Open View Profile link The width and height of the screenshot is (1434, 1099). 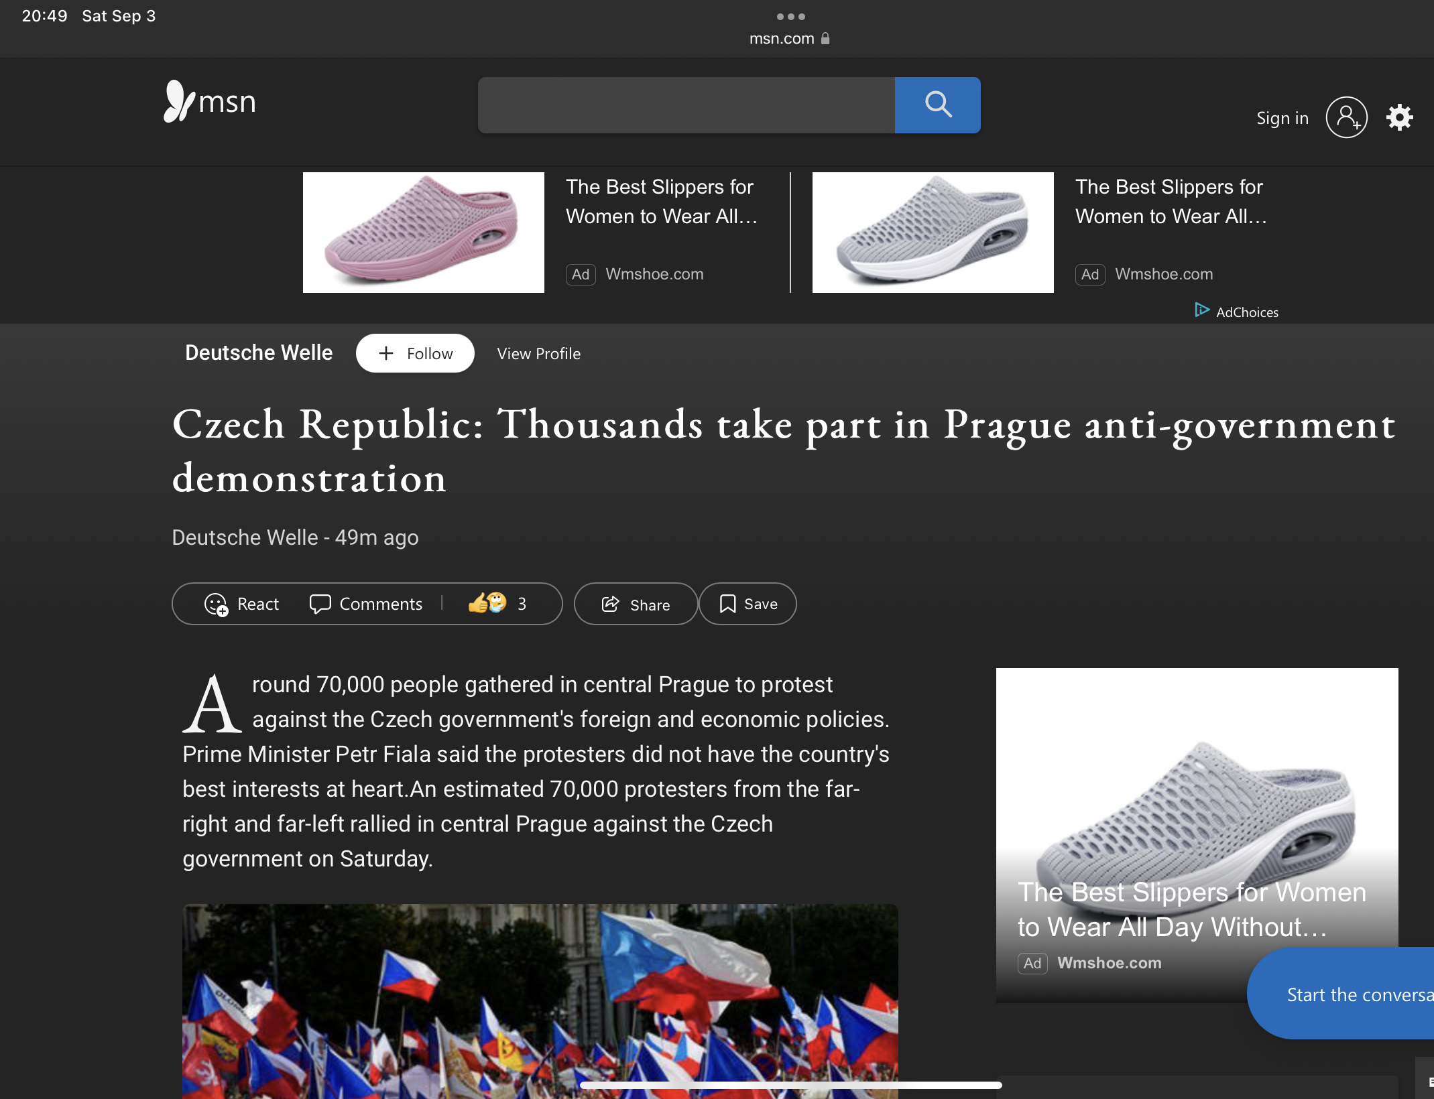pyautogui.click(x=538, y=353)
